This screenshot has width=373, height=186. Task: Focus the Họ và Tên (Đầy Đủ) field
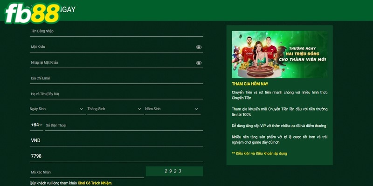116,94
